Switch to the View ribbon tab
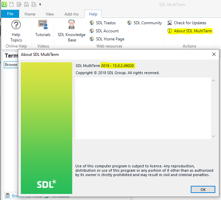This screenshot has width=221, height=200. [x=50, y=14]
